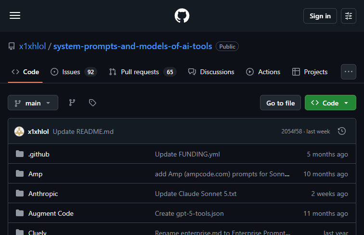
Task: Open Update Claude Sonnet 5.txt commit
Action: click(x=195, y=194)
